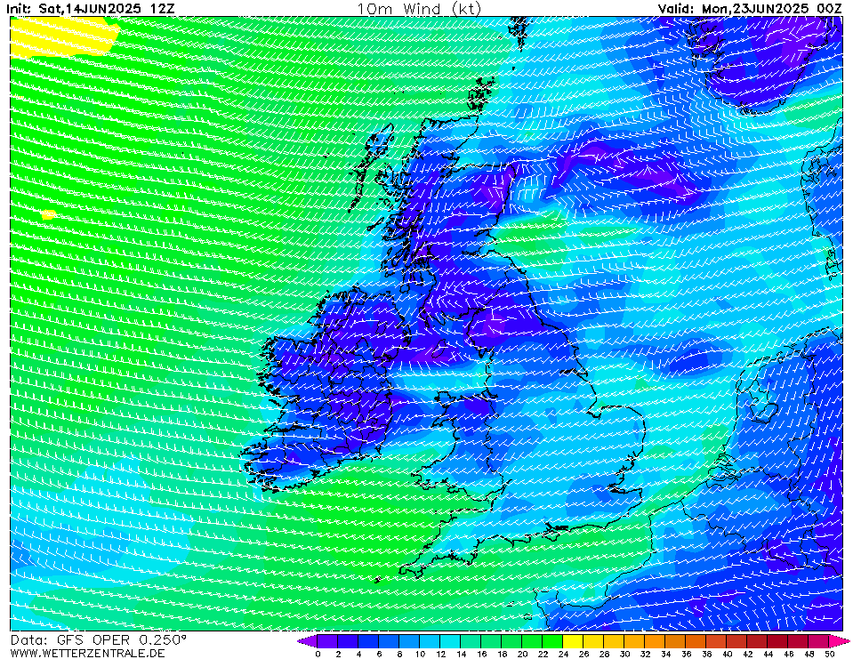Click the legend label '20'

[522, 654]
